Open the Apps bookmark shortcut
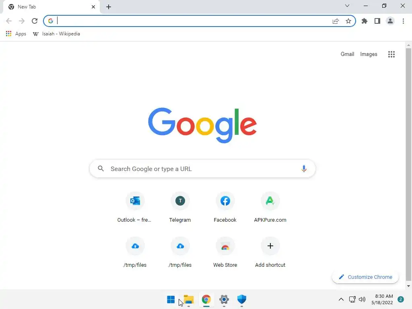Screen dimensions: 412x309 click(x=16, y=34)
